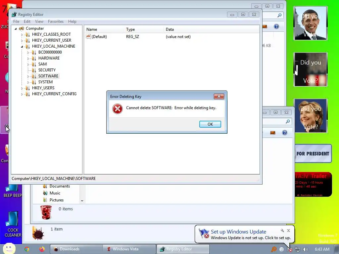Open the View menu in Registry Editor
This screenshot has width=339, height=254.
(39, 21)
